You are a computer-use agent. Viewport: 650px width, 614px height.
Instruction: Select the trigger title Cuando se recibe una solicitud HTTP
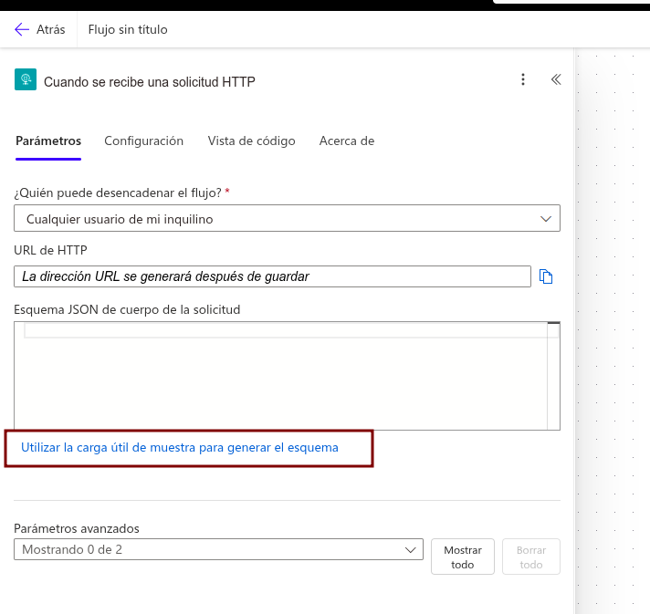[150, 81]
